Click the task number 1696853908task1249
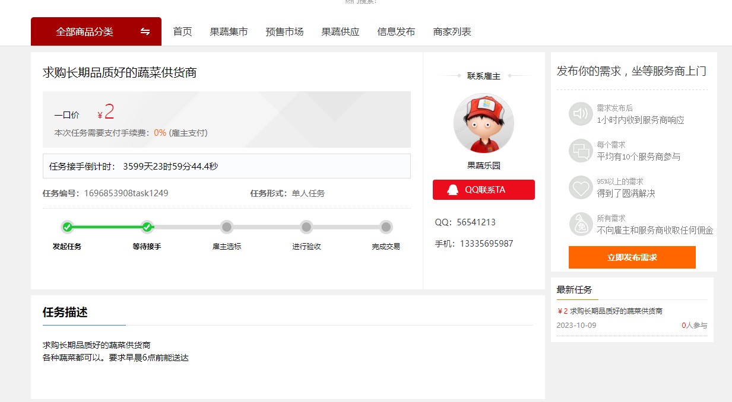The width and height of the screenshot is (732, 402). 126,193
